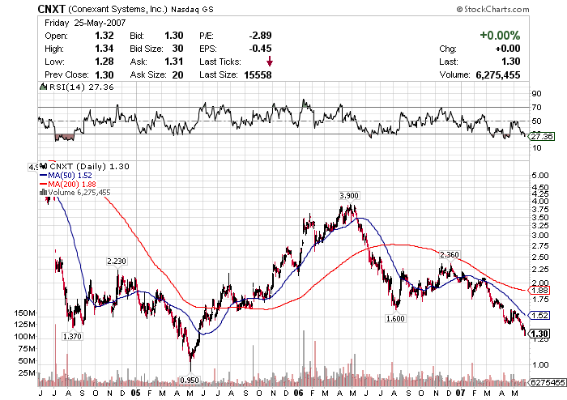The width and height of the screenshot is (567, 400).
Task: Click the 07 year marker on time axis
Action: coord(460,394)
